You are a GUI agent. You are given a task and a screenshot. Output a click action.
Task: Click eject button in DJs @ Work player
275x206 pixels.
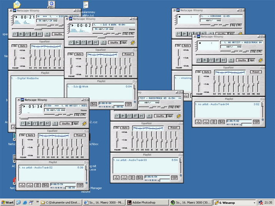(x=103, y=43)
